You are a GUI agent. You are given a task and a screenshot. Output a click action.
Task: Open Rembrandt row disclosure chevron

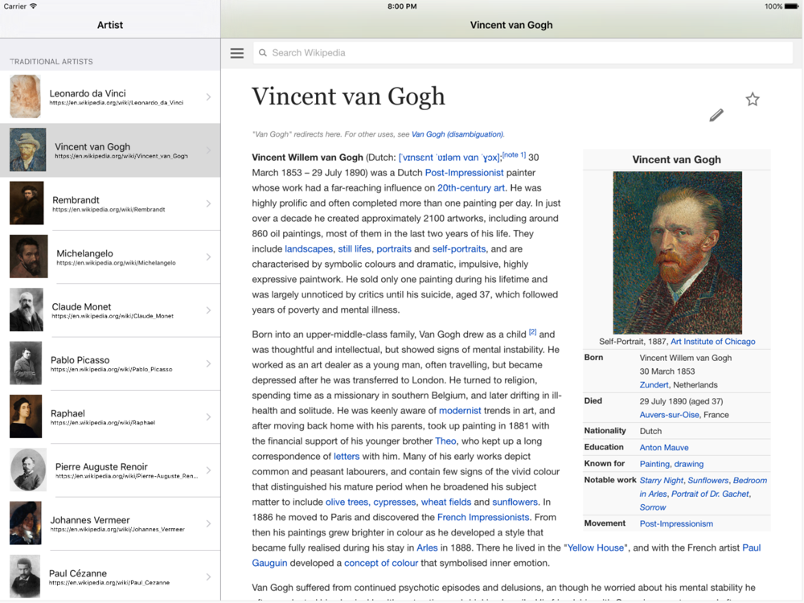click(x=209, y=203)
